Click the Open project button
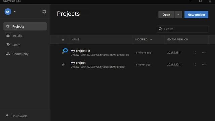 pyautogui.click(x=166, y=15)
